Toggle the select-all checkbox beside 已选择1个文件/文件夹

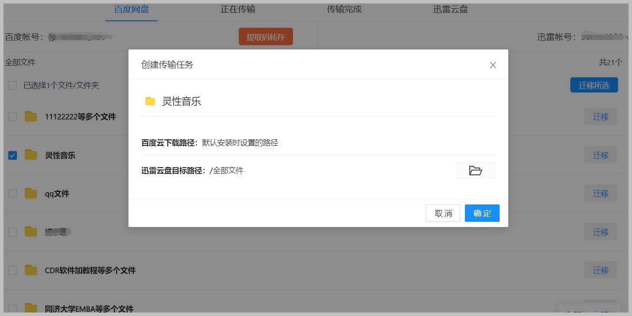coord(13,86)
